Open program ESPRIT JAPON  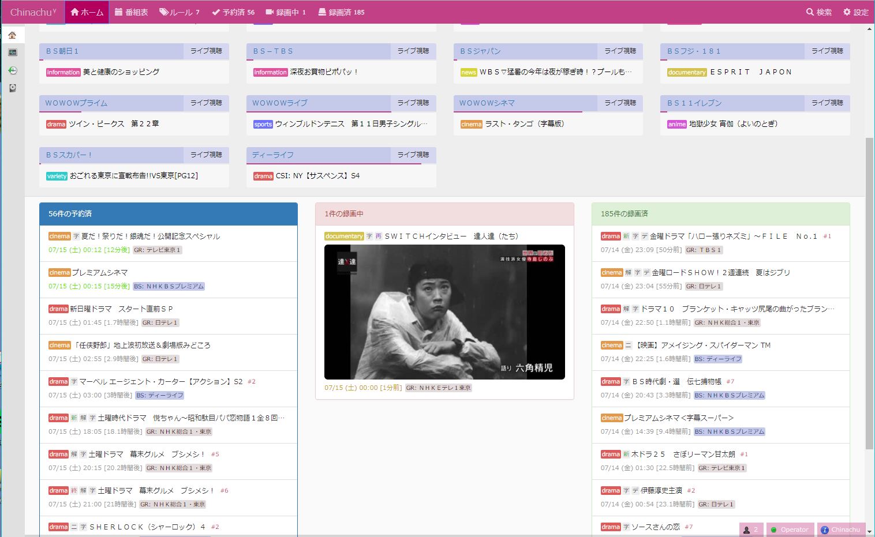click(751, 72)
